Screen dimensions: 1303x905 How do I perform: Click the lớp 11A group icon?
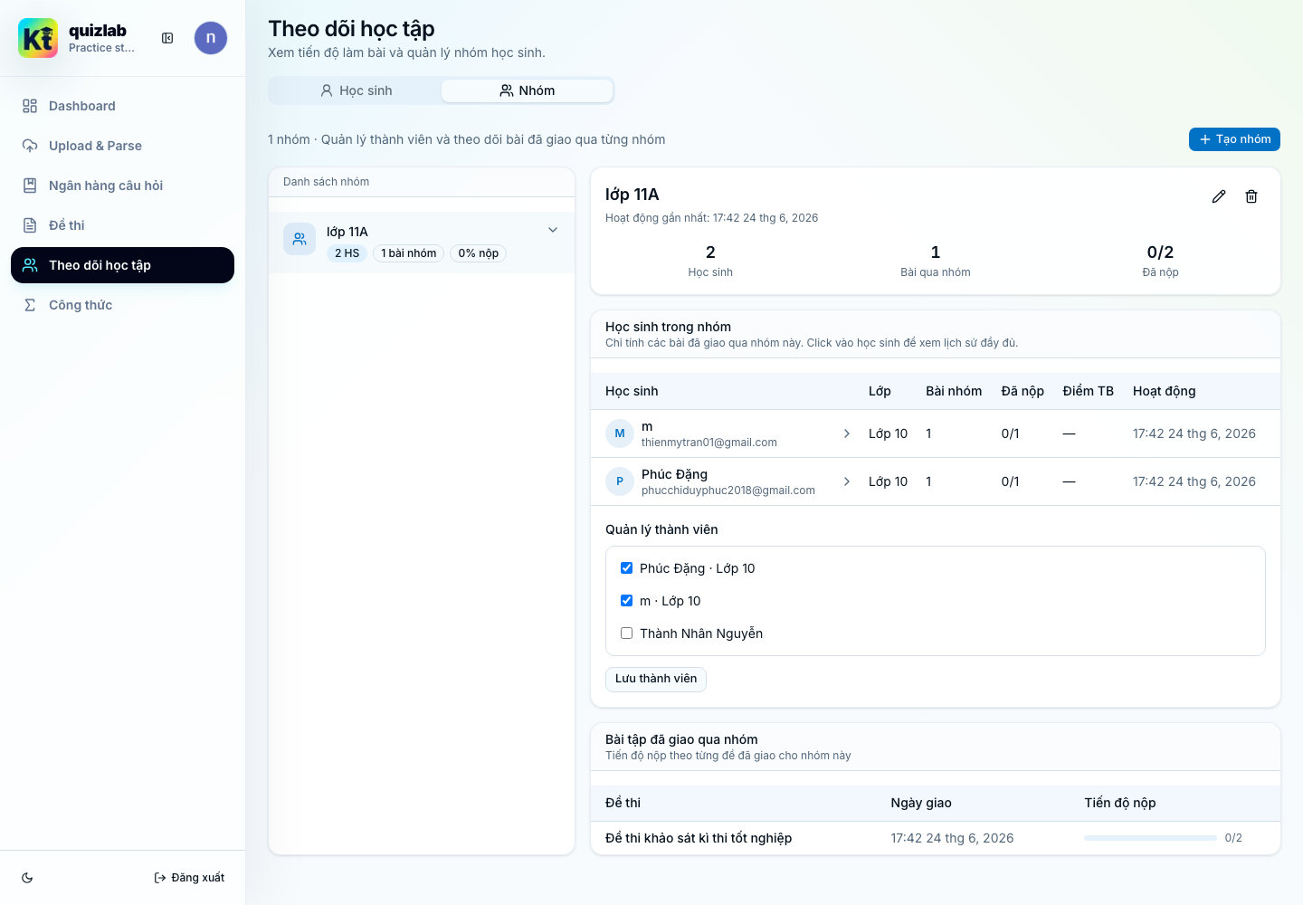(x=300, y=239)
